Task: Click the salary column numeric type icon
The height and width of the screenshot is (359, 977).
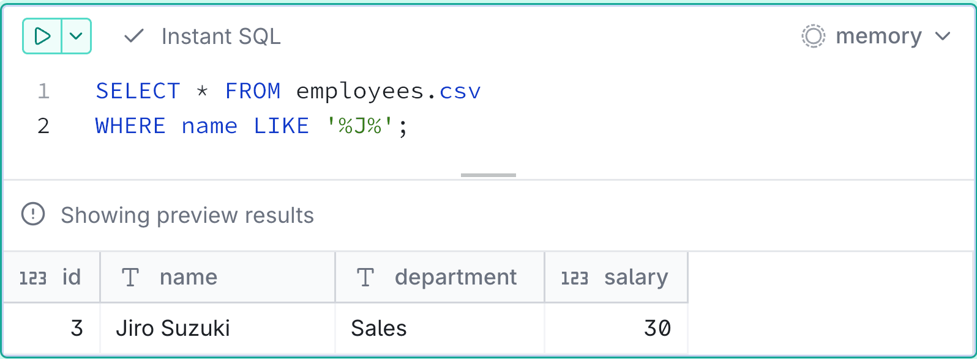Action: (574, 278)
